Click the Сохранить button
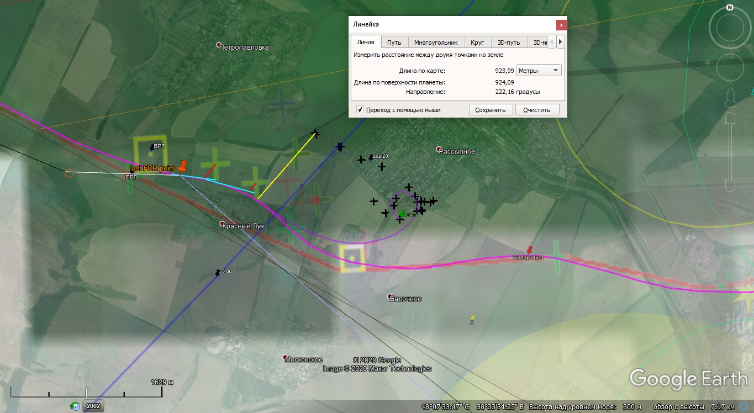 (491, 110)
